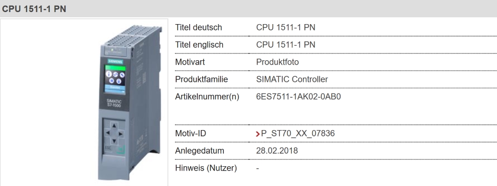The height and width of the screenshot is (186, 497).
Task: Click the Produktfoto value
Action: [x=277, y=62]
